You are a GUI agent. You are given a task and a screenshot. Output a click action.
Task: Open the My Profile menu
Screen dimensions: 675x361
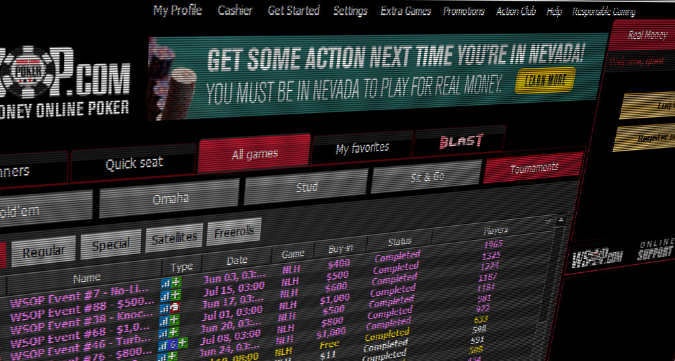point(177,10)
